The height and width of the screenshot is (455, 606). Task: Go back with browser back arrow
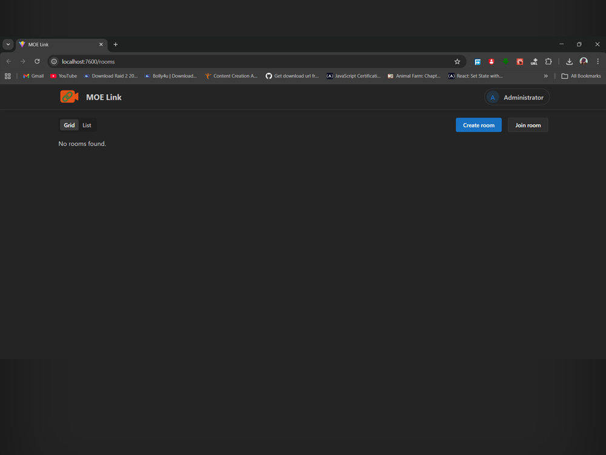click(8, 61)
